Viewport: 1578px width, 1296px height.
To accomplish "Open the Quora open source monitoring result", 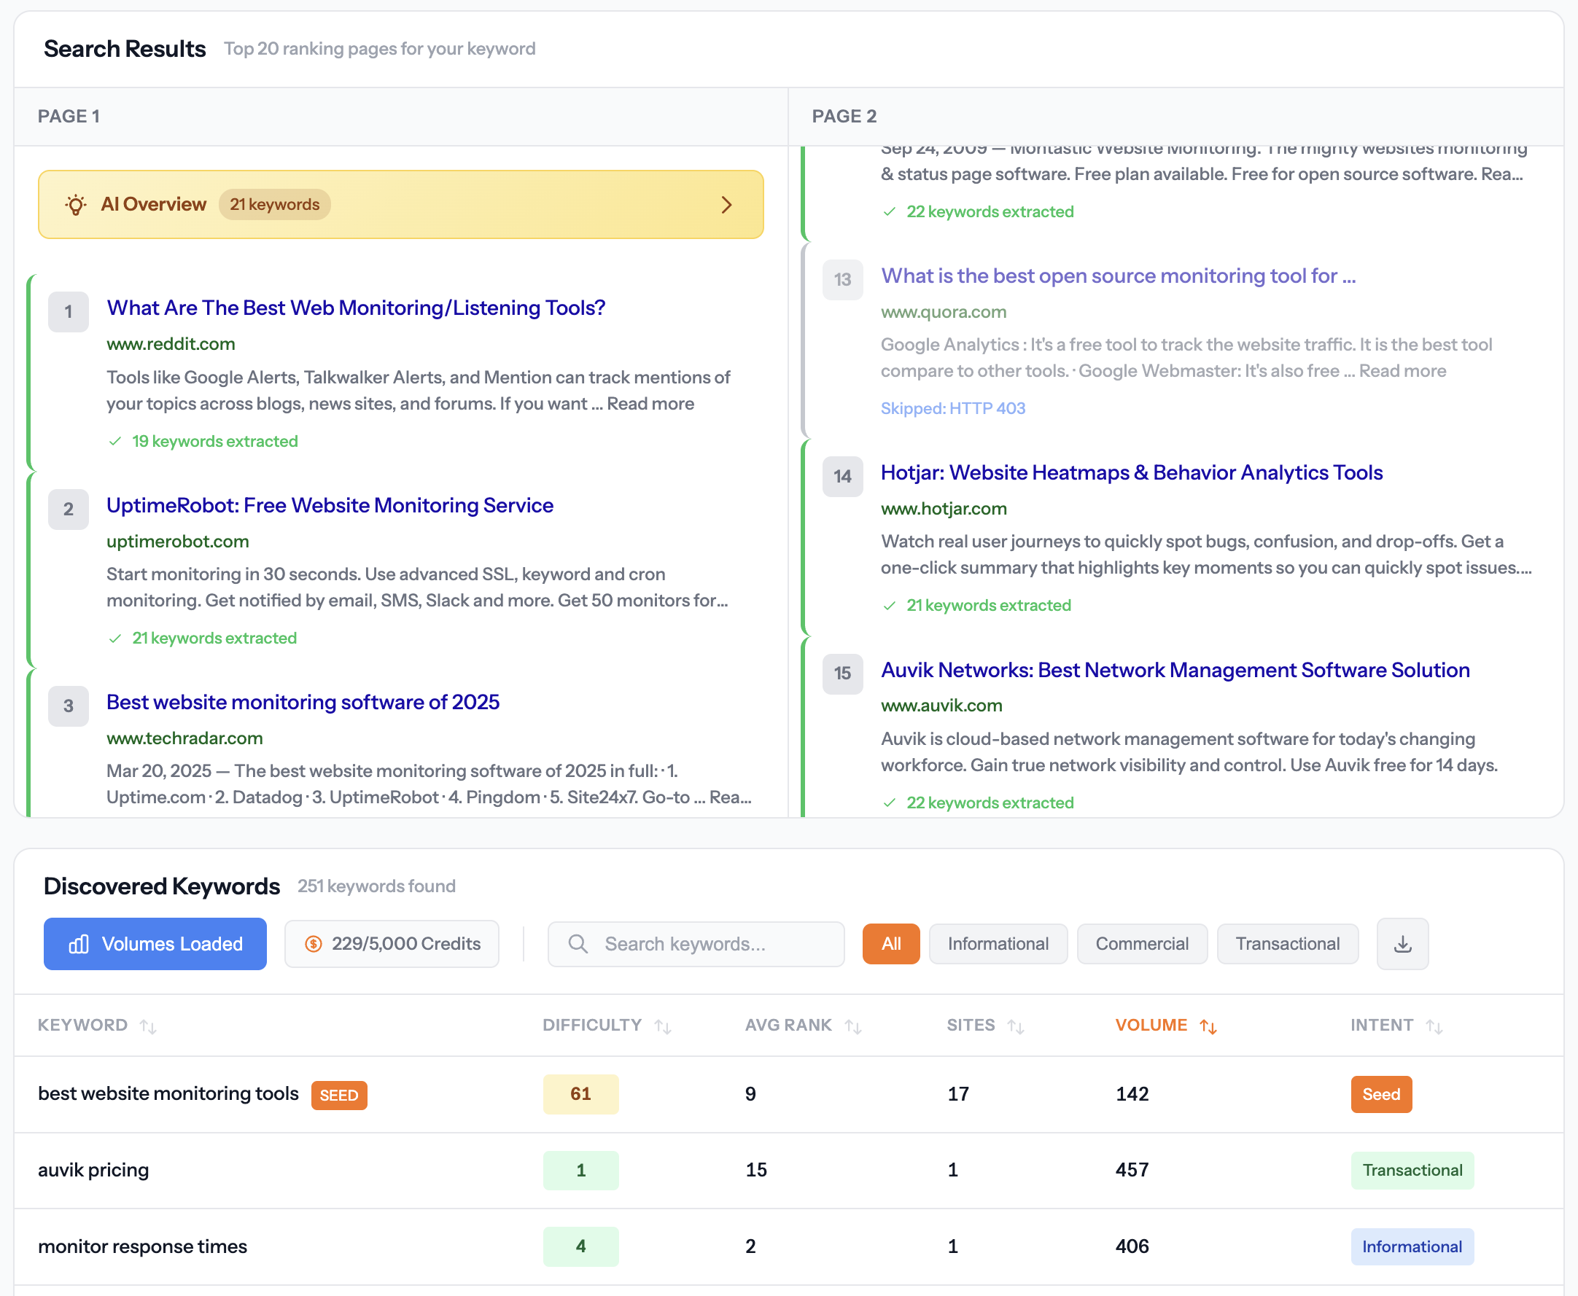I will tap(1118, 276).
